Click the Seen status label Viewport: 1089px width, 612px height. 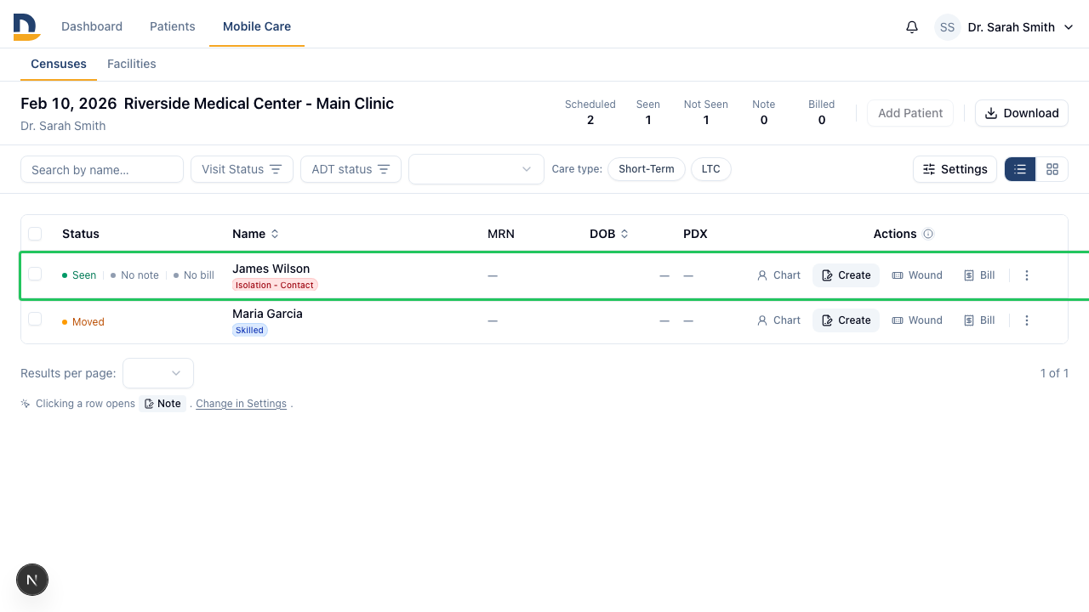pos(79,275)
